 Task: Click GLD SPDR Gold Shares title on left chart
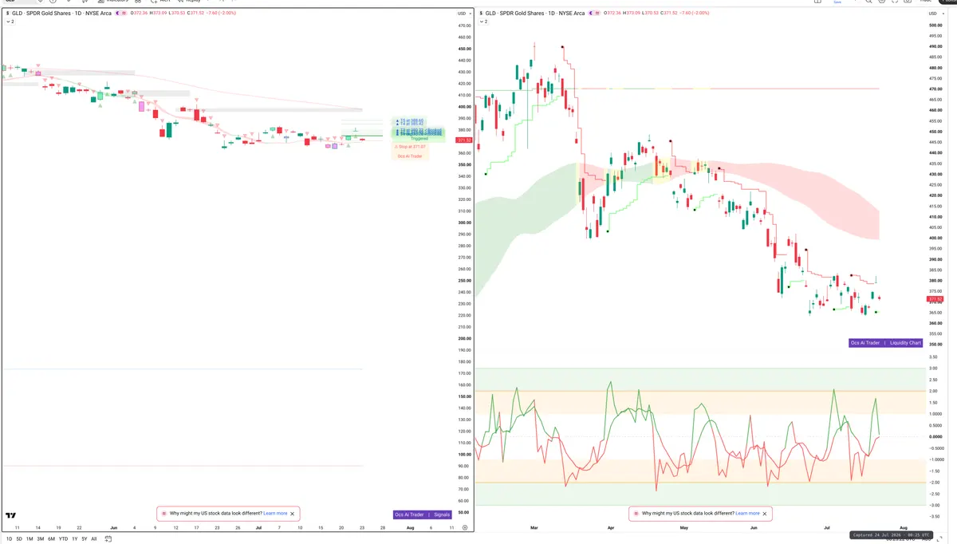[x=61, y=14]
